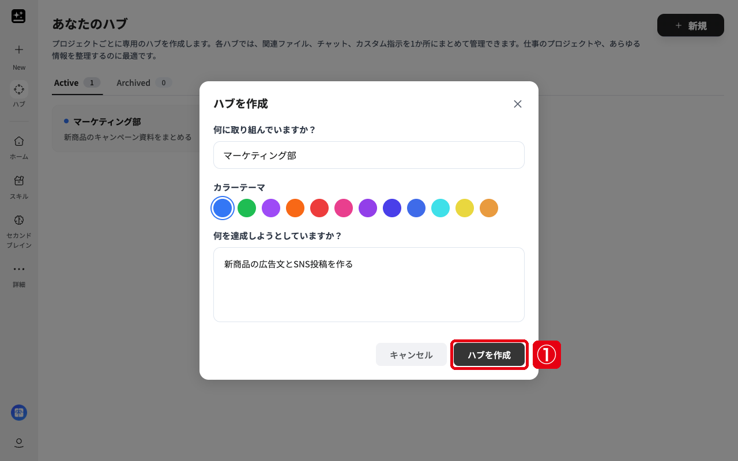Click the 何に取り組んでいますか？ label

(265, 130)
